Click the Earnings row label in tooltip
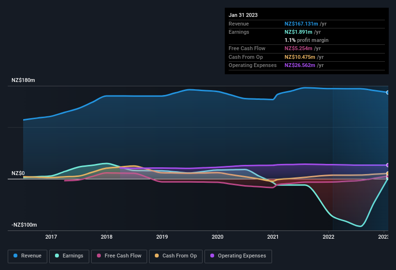 point(239,32)
